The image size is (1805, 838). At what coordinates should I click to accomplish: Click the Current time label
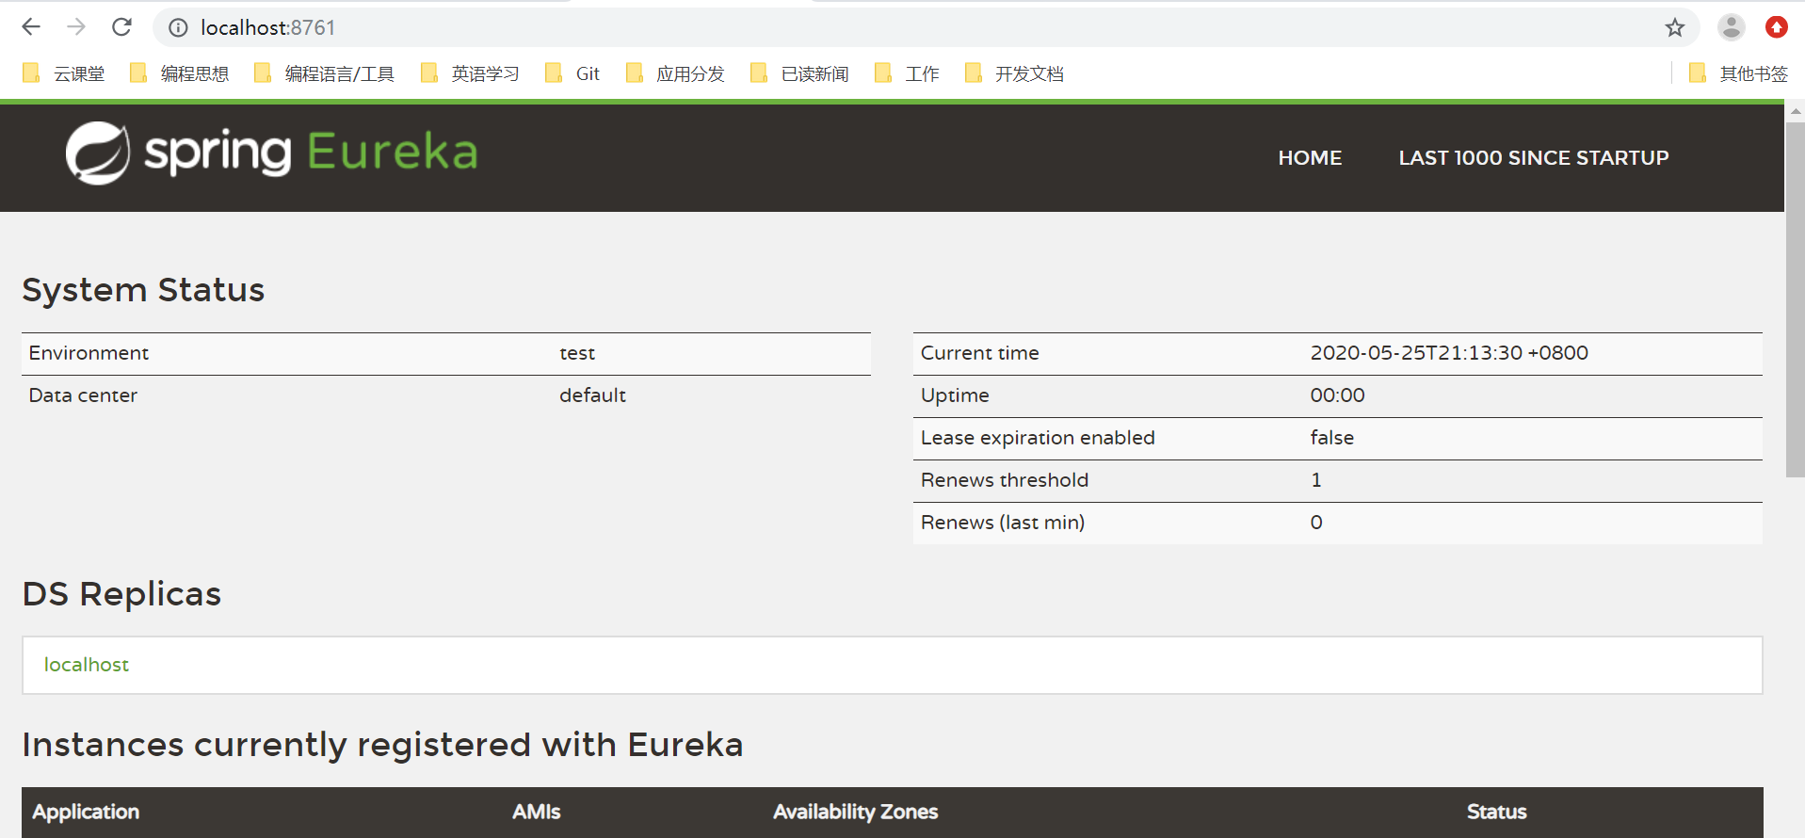979,353
